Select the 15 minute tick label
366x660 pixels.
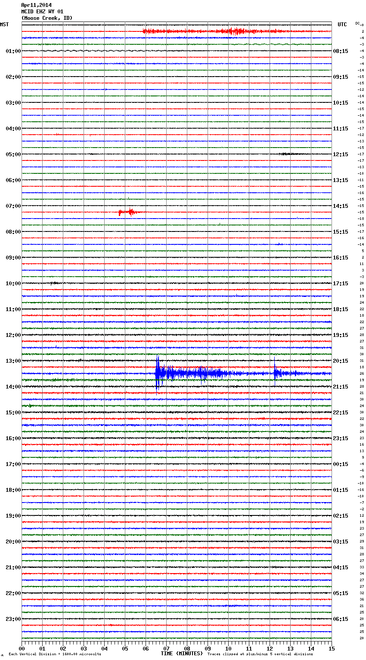tap(332, 648)
